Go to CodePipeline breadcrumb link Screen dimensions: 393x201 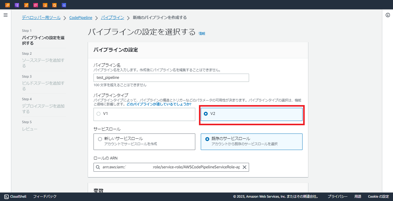(x=81, y=18)
